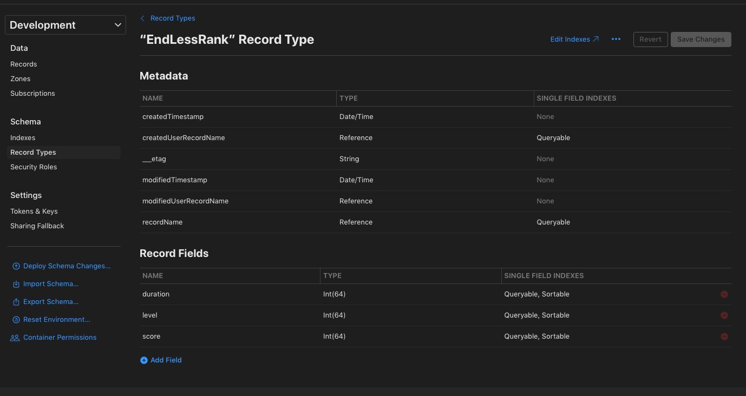Image resolution: width=746 pixels, height=396 pixels.
Task: Select Indexes under Schema
Action: pyautogui.click(x=23, y=138)
